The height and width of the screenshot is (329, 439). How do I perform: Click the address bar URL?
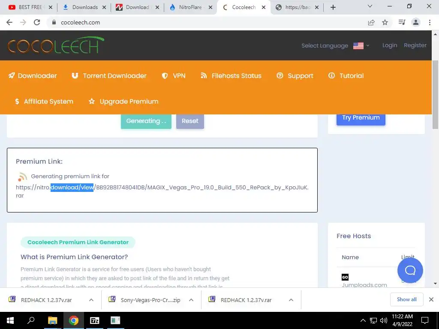pyautogui.click(x=80, y=22)
